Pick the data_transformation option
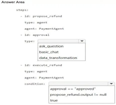 tap(58, 58)
